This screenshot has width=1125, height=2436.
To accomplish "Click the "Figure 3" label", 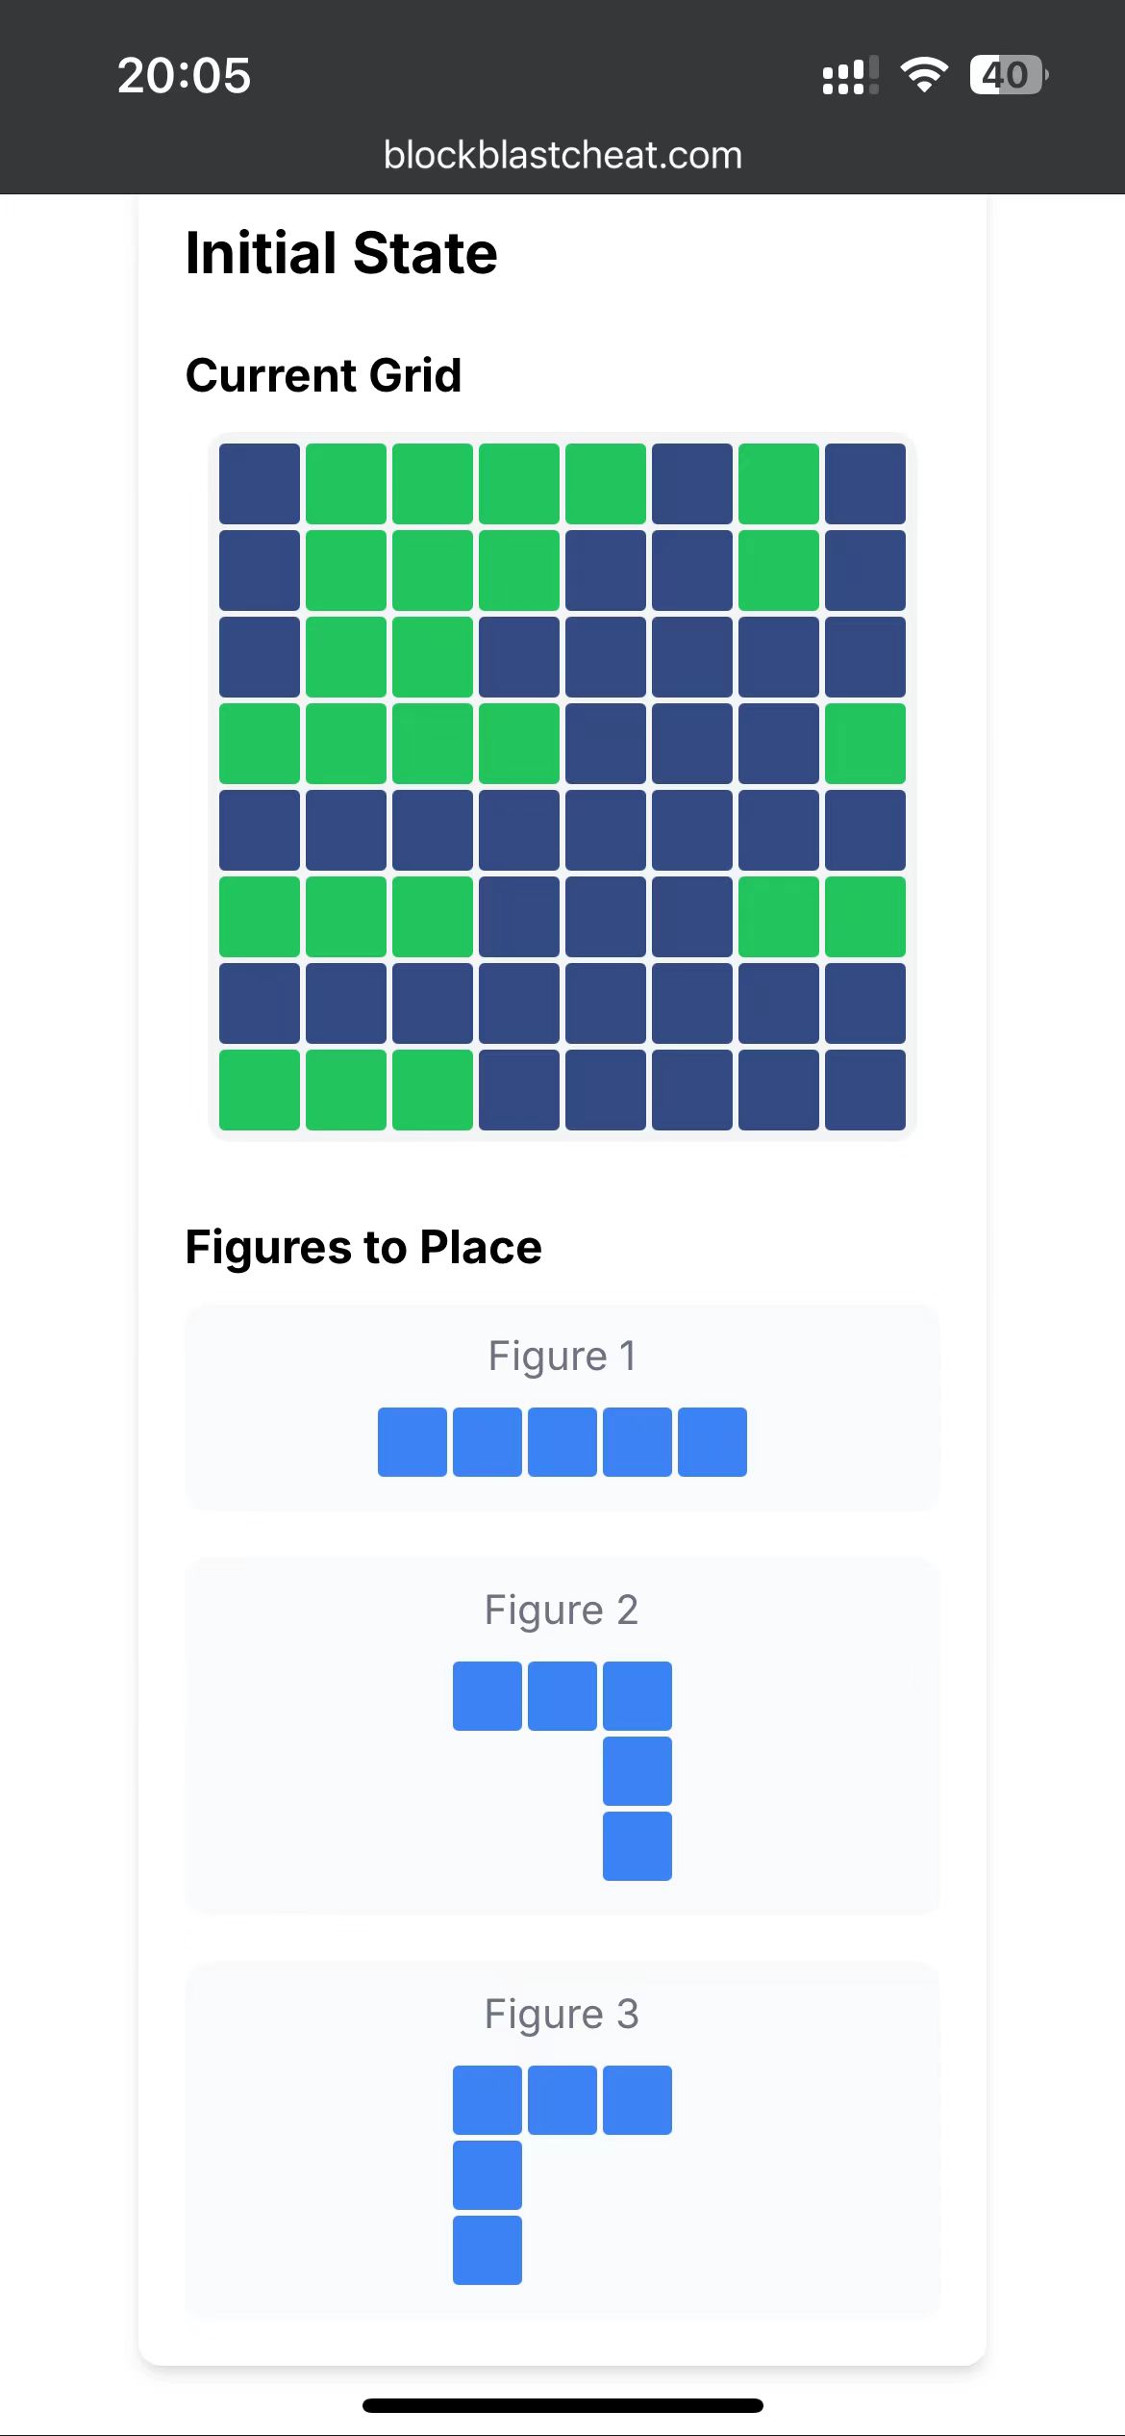I will 562,2014.
